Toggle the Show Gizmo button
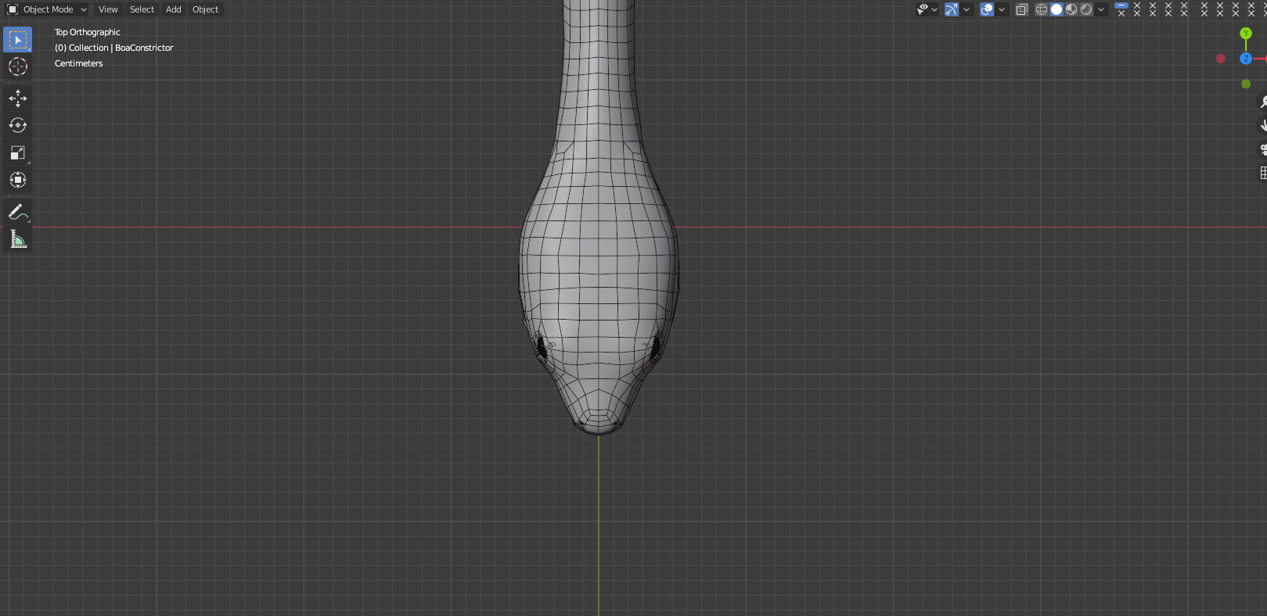The width and height of the screenshot is (1267, 616). pyautogui.click(x=952, y=9)
